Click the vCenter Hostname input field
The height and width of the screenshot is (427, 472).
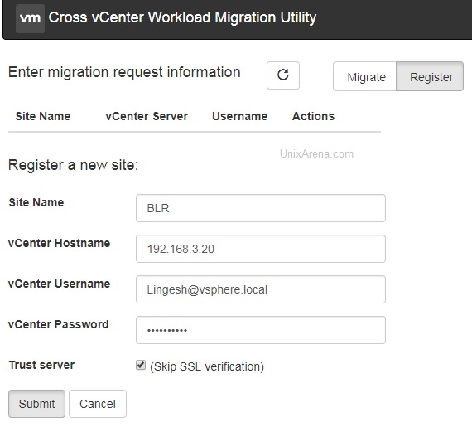coord(261,249)
